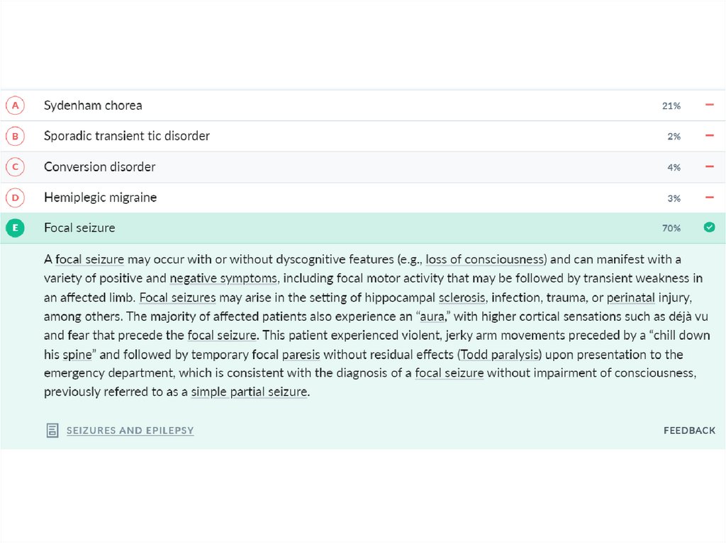Click minus icon on Conversion disorder row
726x543 pixels.
pyautogui.click(x=709, y=167)
